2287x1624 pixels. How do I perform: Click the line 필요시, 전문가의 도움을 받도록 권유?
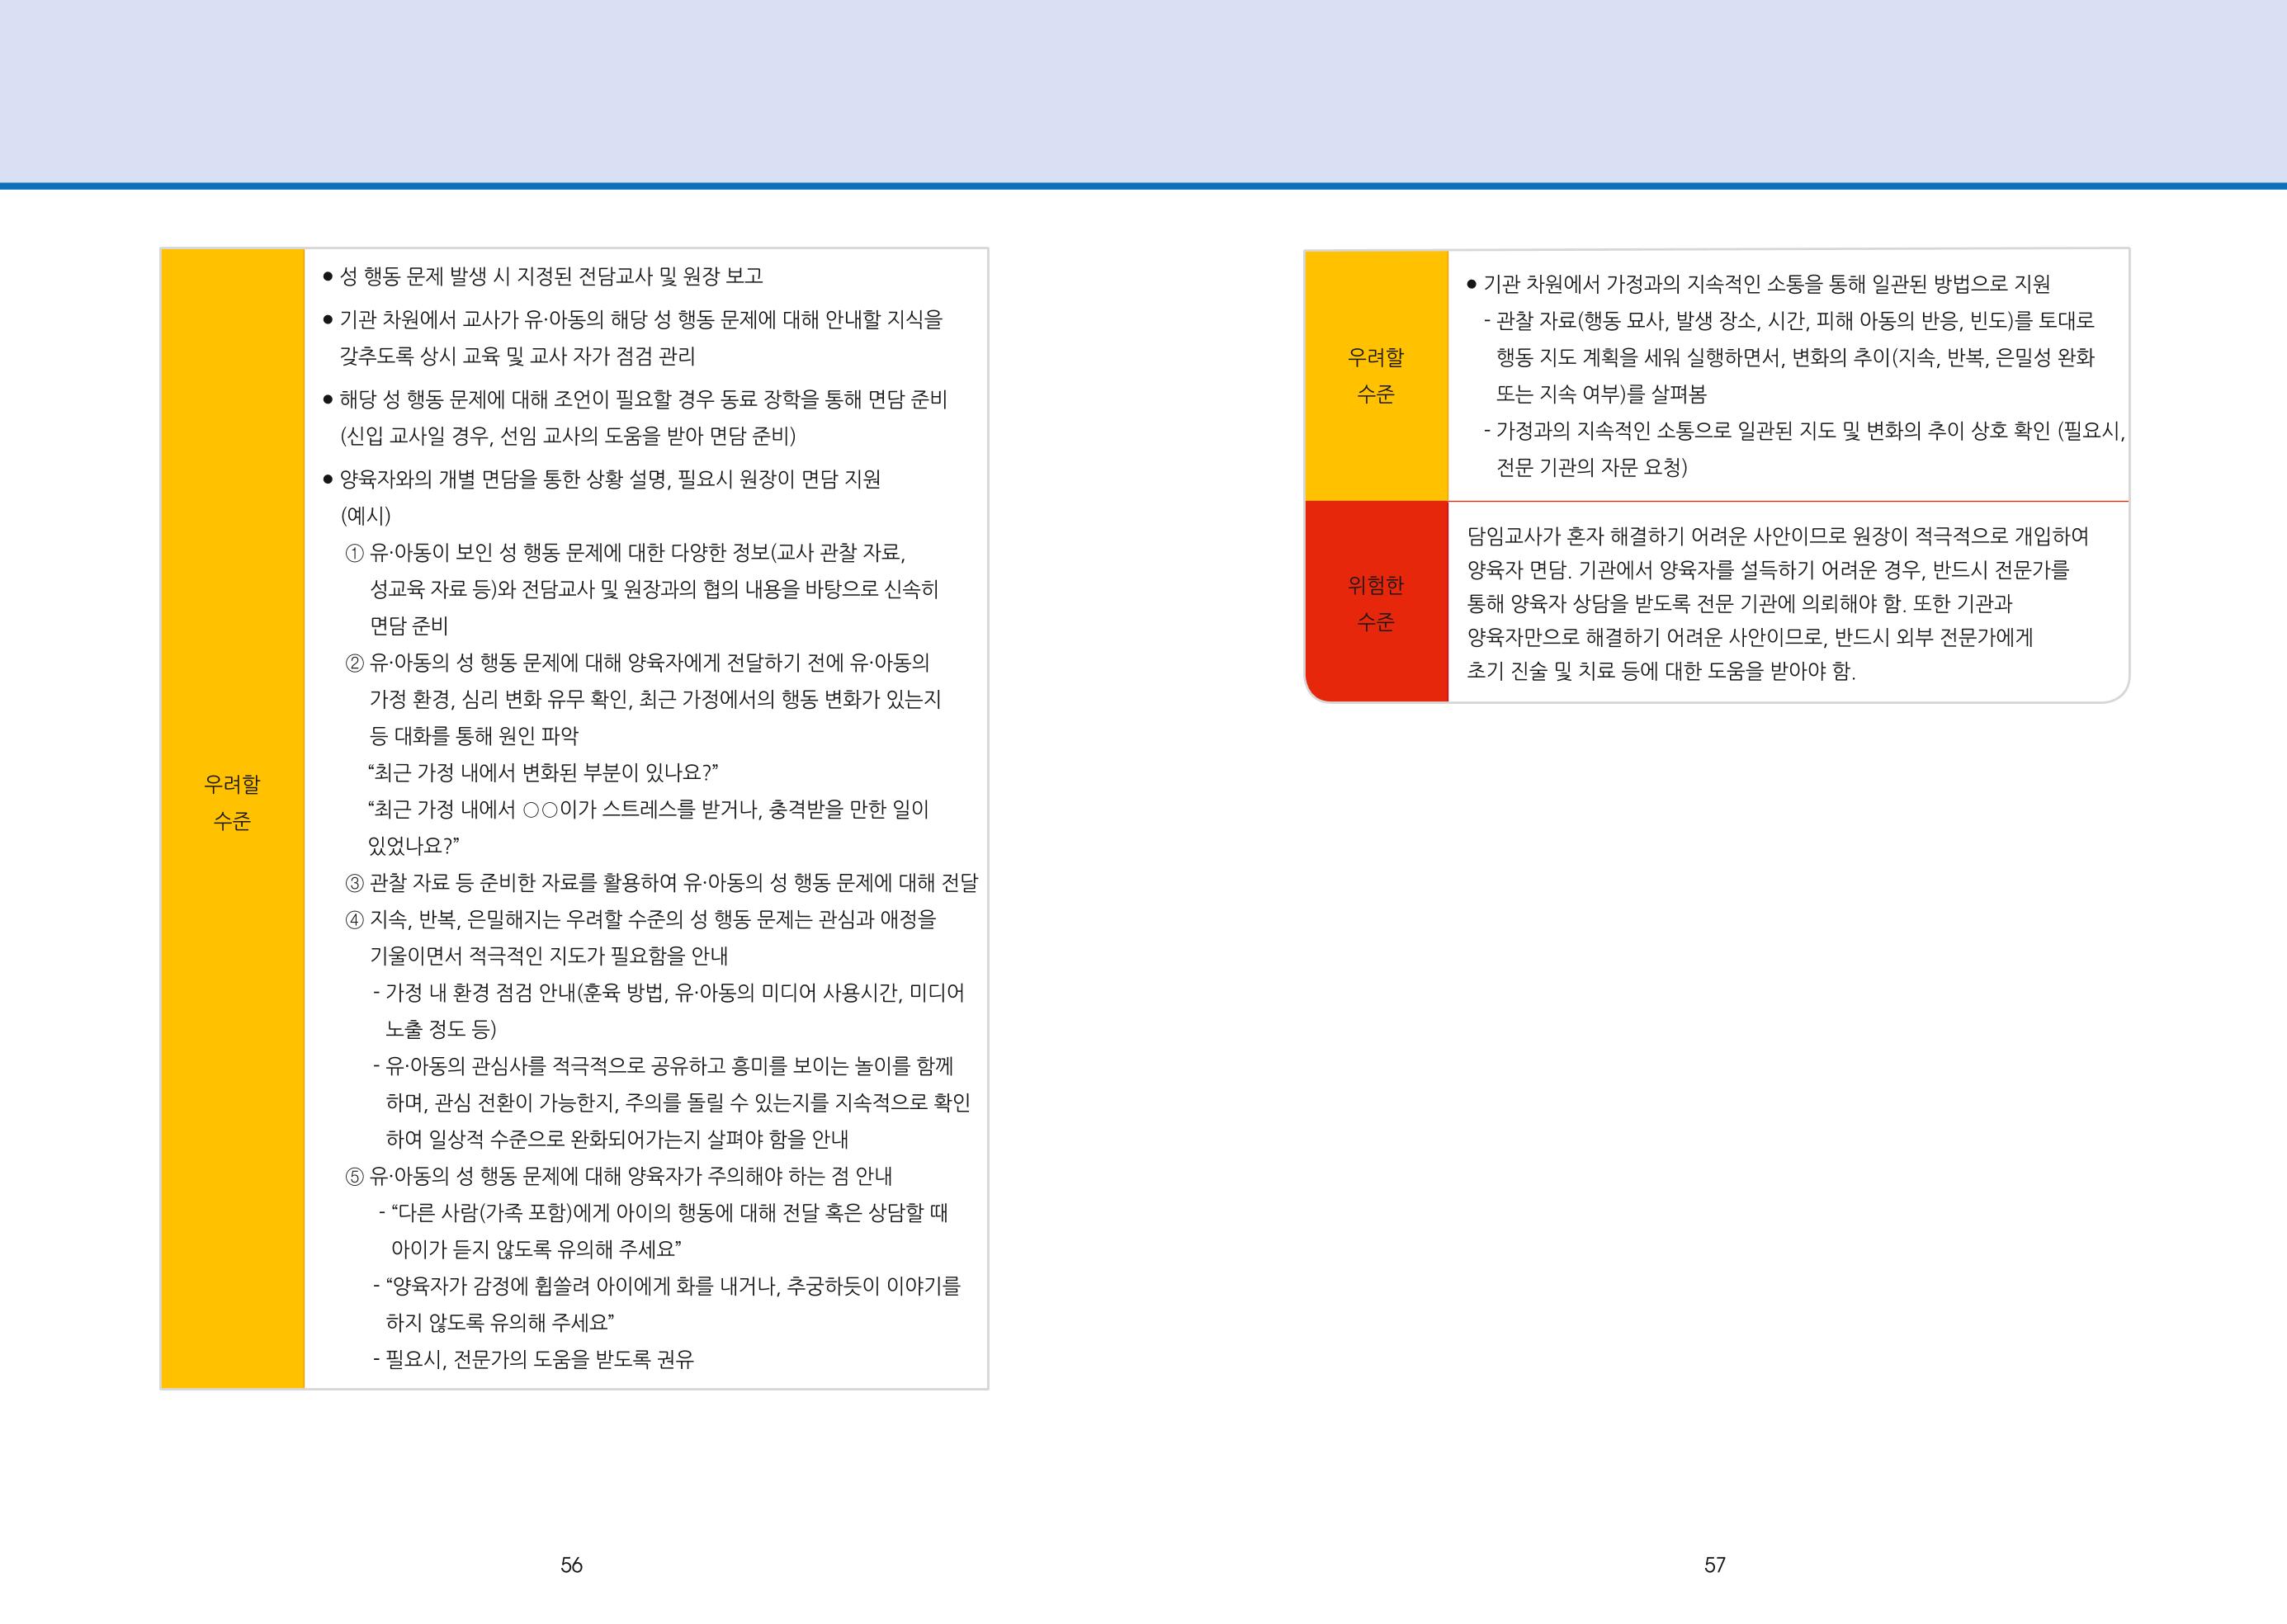[x=533, y=1359]
